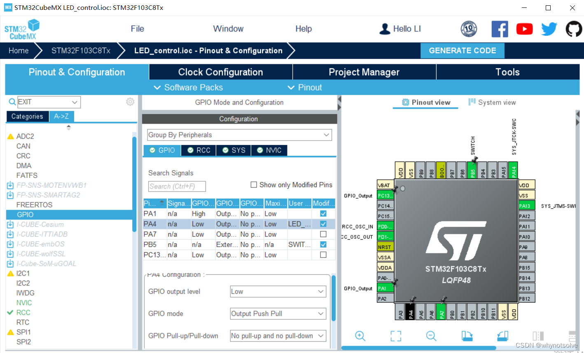The height and width of the screenshot is (353, 584).
Task: Toggle Modified checkbox for PA4 row
Action: (x=323, y=224)
